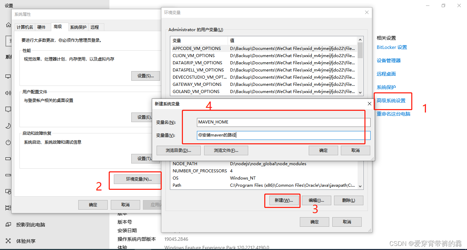Image resolution: width=467 pixels, height=250 pixels.
Task: Click 重命名这台电脑 link
Action: click(x=393, y=114)
